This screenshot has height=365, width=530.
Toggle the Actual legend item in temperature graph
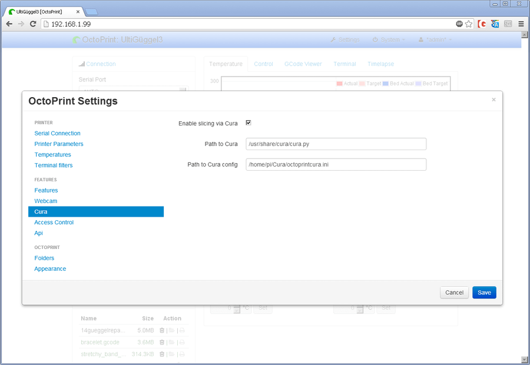coord(347,84)
